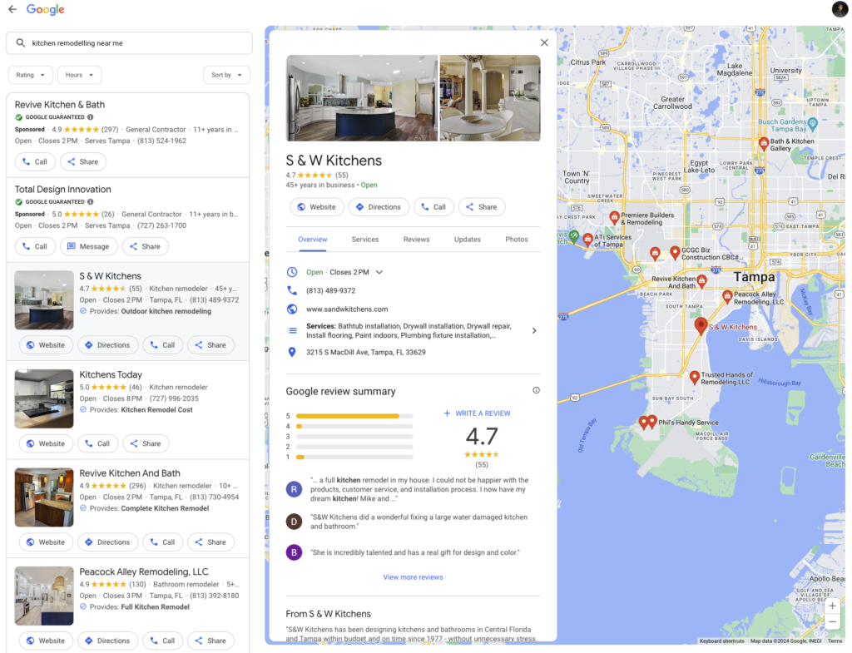Screen dimensions: 852x653
Task: Click info icon next to Revive Kitchen & Bath guarantee
Action: pyautogui.click(x=90, y=116)
